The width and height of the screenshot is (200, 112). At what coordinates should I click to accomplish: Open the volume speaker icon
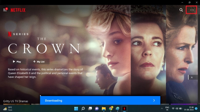(177, 109)
